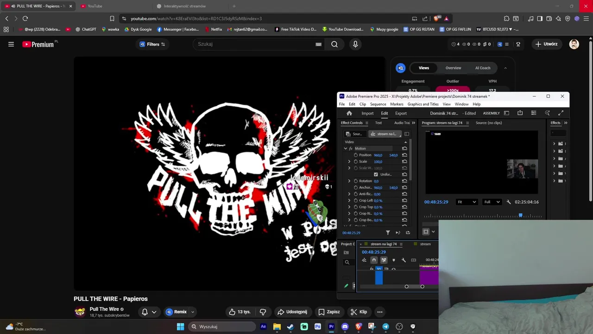Screen dimensions: 593x334
Task: Collapse the vidIQ stats panel chevron
Action: 505,68
